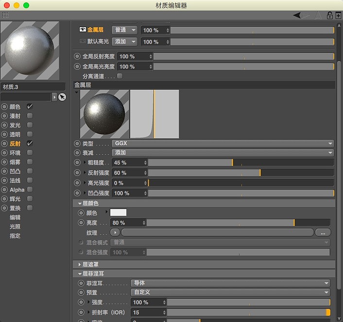Image resolution: width=343 pixels, height=322 pixels.
Task: Select the 颜色 channel label
Action: coord(15,107)
